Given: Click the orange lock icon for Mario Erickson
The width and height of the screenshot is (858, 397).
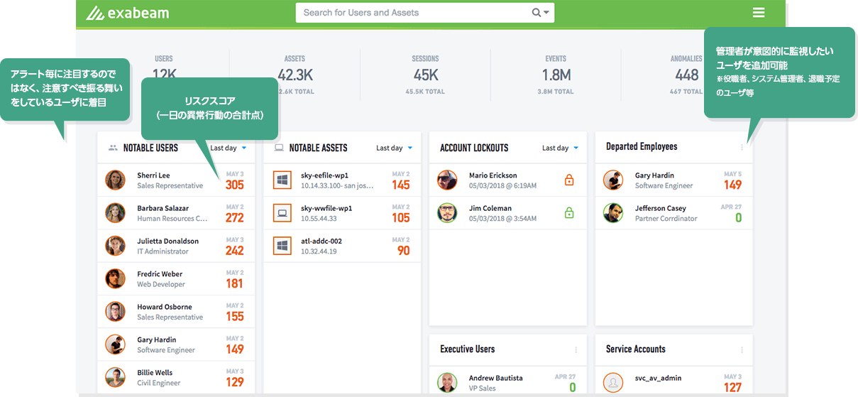Looking at the screenshot, I should pyautogui.click(x=568, y=180).
